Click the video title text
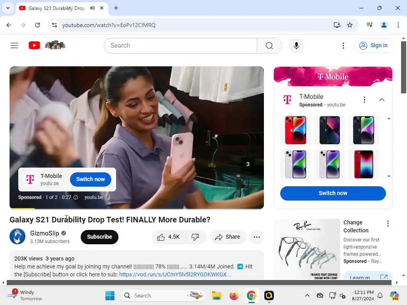The width and height of the screenshot is (407, 305). [x=110, y=220]
